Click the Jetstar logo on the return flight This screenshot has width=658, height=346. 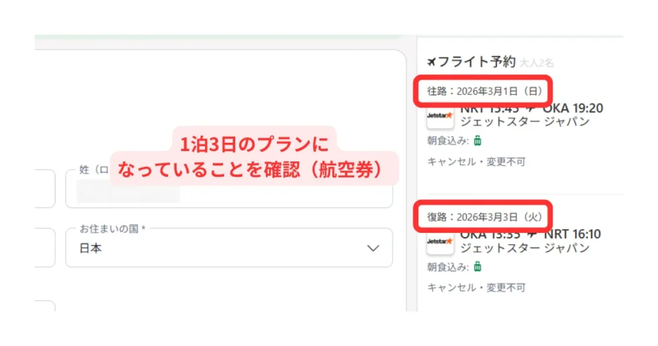440,242
